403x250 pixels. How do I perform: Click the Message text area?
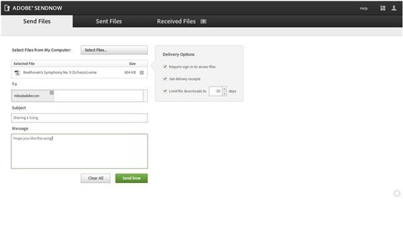click(x=79, y=151)
